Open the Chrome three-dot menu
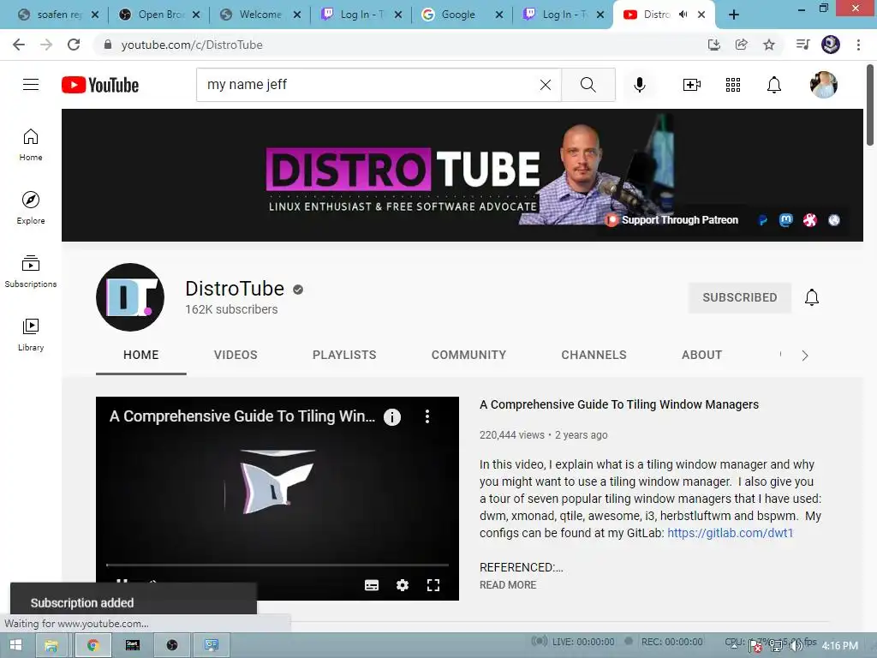The image size is (877, 658). coord(858,45)
